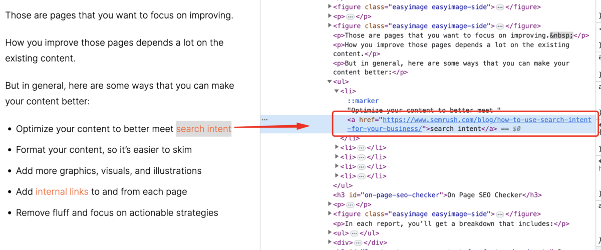
Task: Select the 'Those are pages' <p> element in DOM
Action: pyautogui.click(x=461, y=35)
